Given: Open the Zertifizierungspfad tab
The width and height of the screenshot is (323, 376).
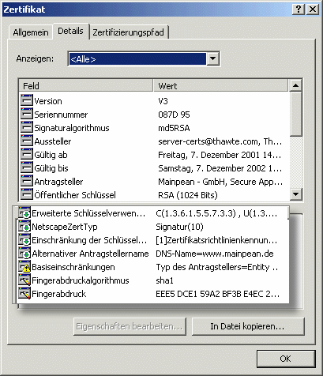Looking at the screenshot, I should point(129,32).
